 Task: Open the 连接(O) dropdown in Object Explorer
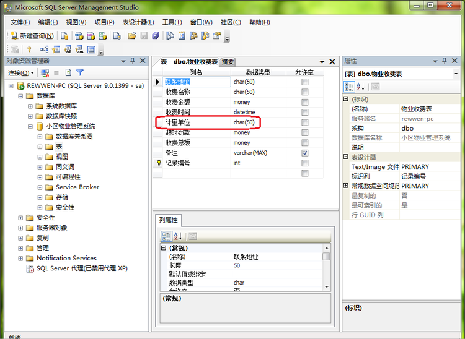[20, 73]
